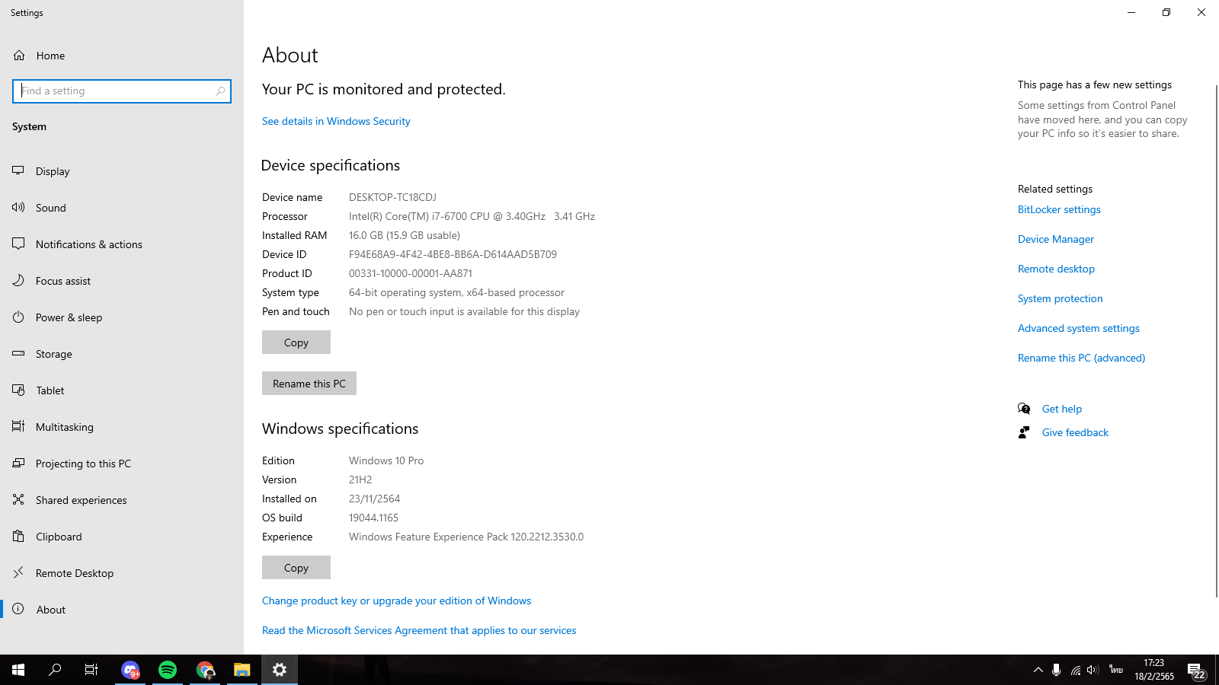Click the search magnifier in Find a setting
1219x685 pixels.
point(220,91)
